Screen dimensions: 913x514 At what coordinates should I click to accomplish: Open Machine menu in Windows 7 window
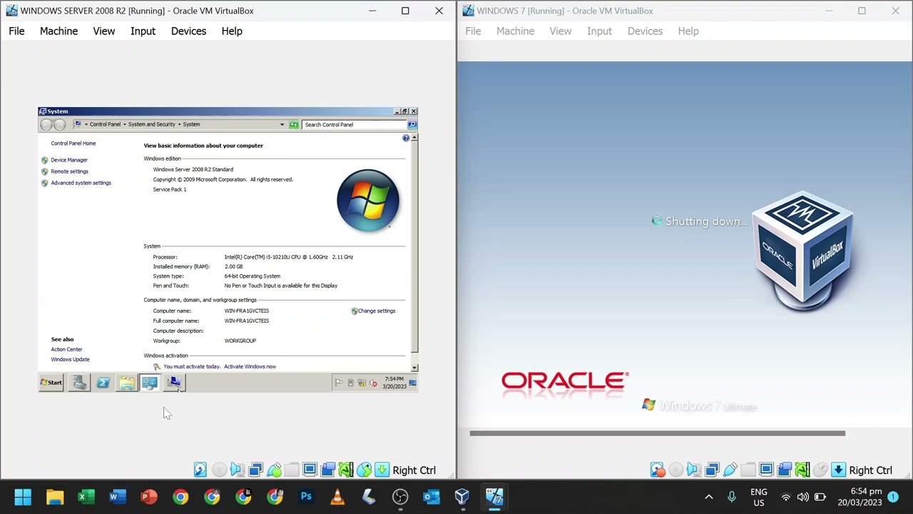515,31
